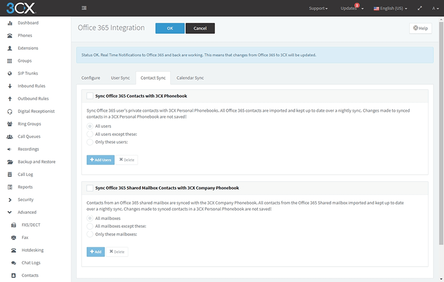Open the Support dropdown menu
The width and height of the screenshot is (444, 282).
click(318, 8)
